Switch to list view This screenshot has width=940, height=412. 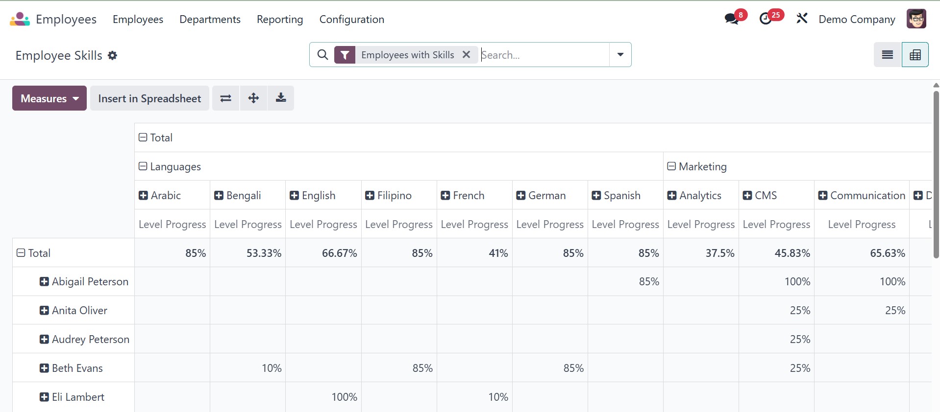coord(888,55)
